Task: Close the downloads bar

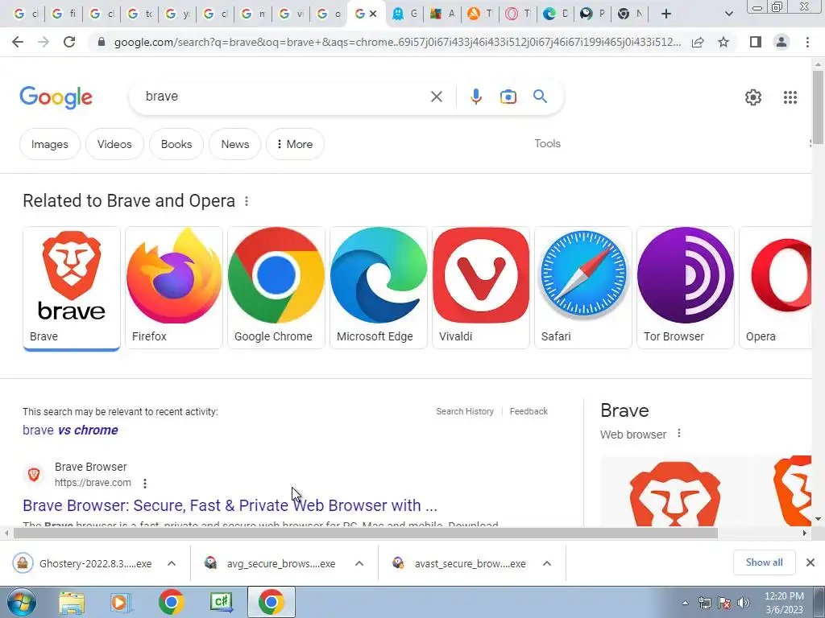Action: [x=810, y=562]
